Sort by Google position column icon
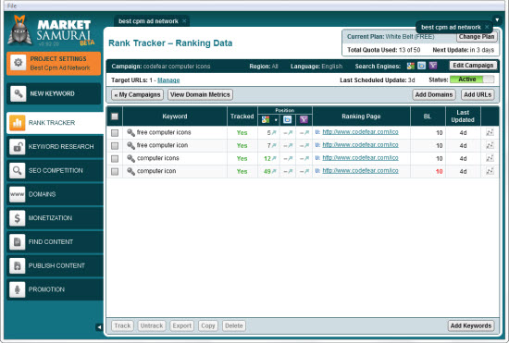This screenshot has width=509, height=343. (266, 119)
